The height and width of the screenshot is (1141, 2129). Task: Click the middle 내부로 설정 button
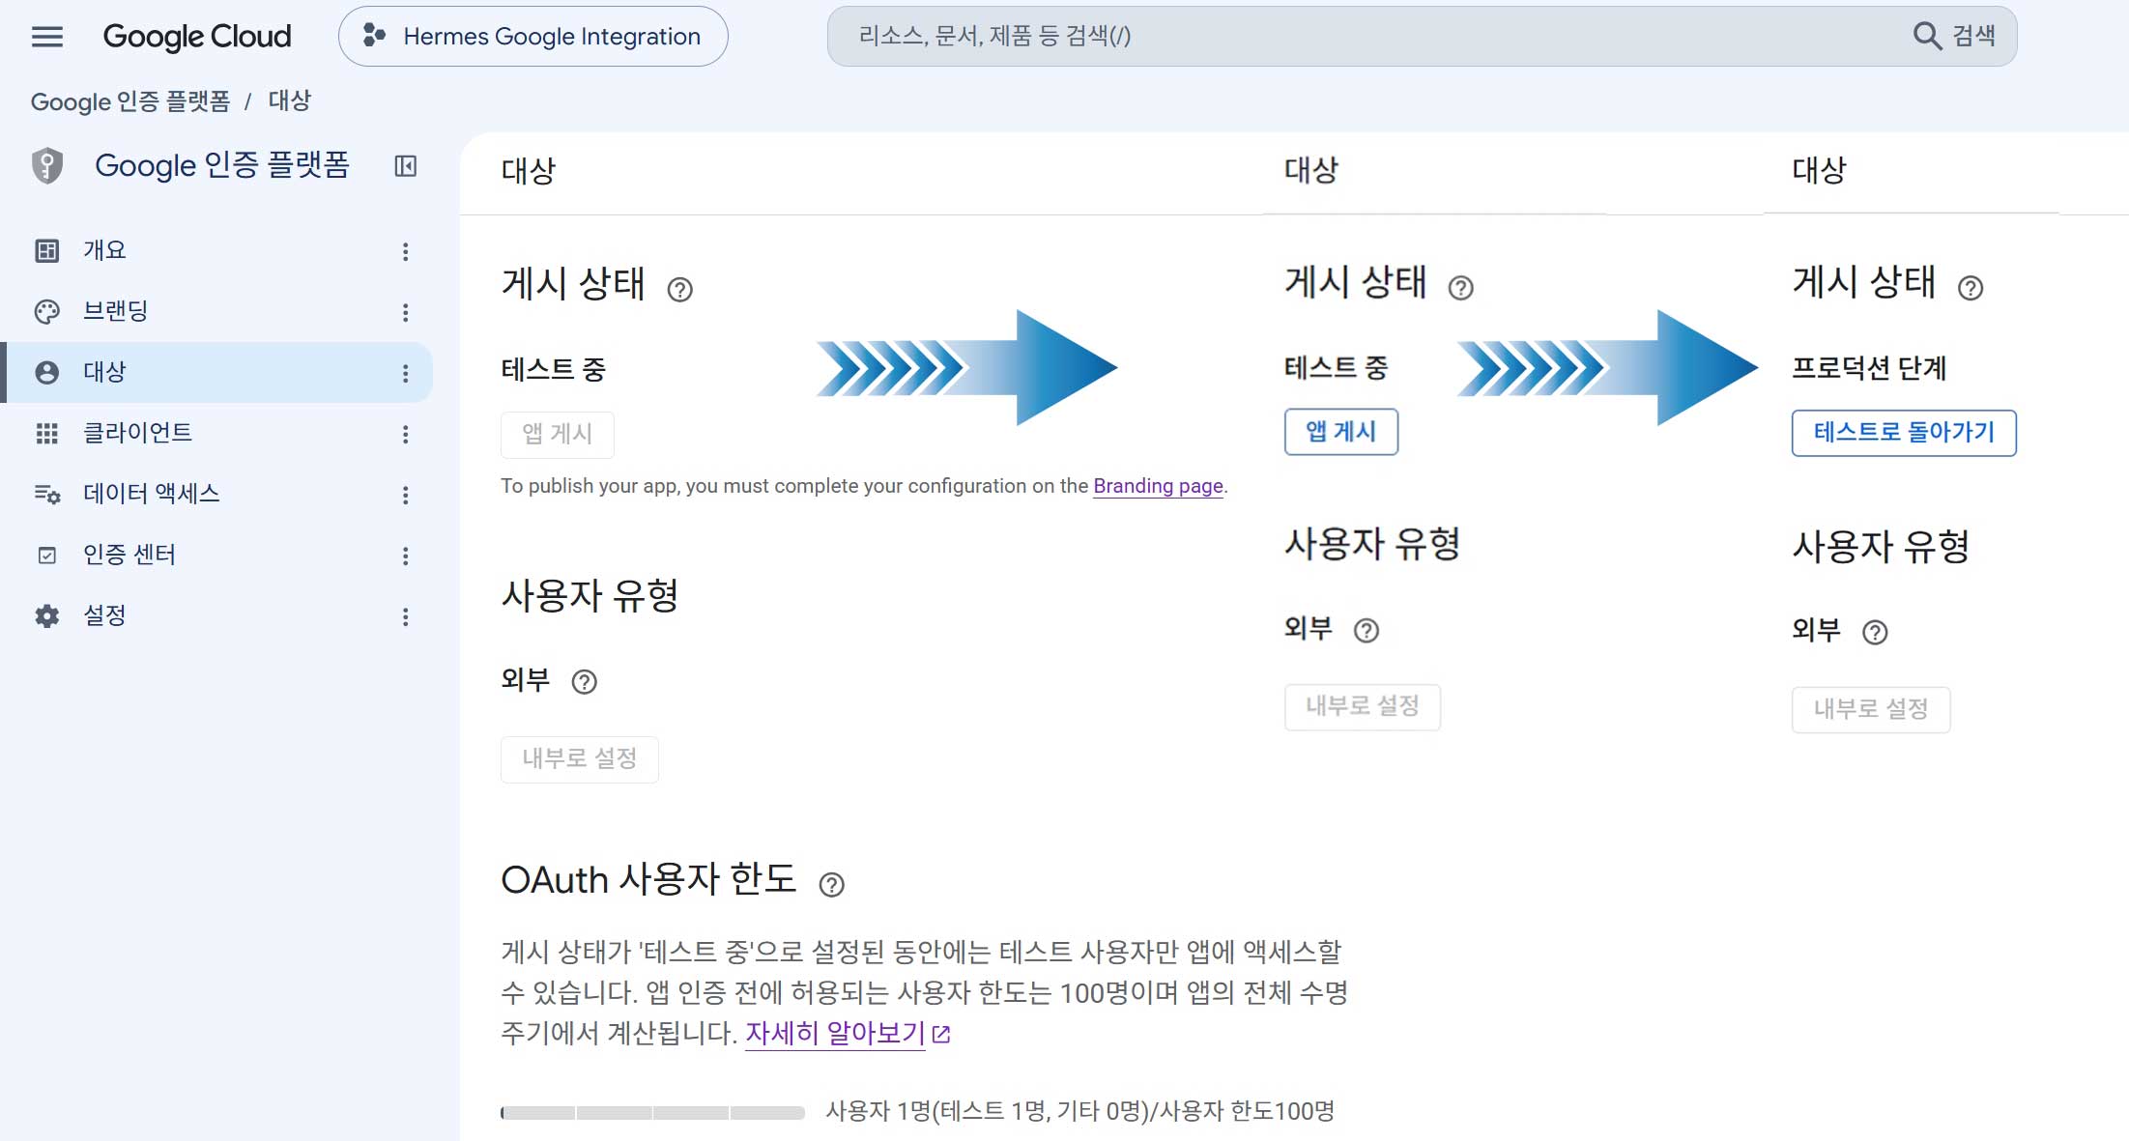(1363, 706)
